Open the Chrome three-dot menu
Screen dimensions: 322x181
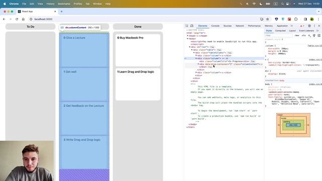click(x=318, y=19)
